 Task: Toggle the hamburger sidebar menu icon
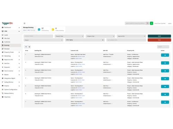coord(25,23)
